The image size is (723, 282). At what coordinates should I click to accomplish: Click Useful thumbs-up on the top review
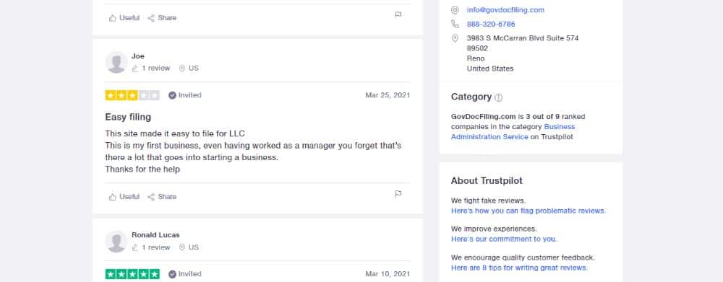[124, 18]
